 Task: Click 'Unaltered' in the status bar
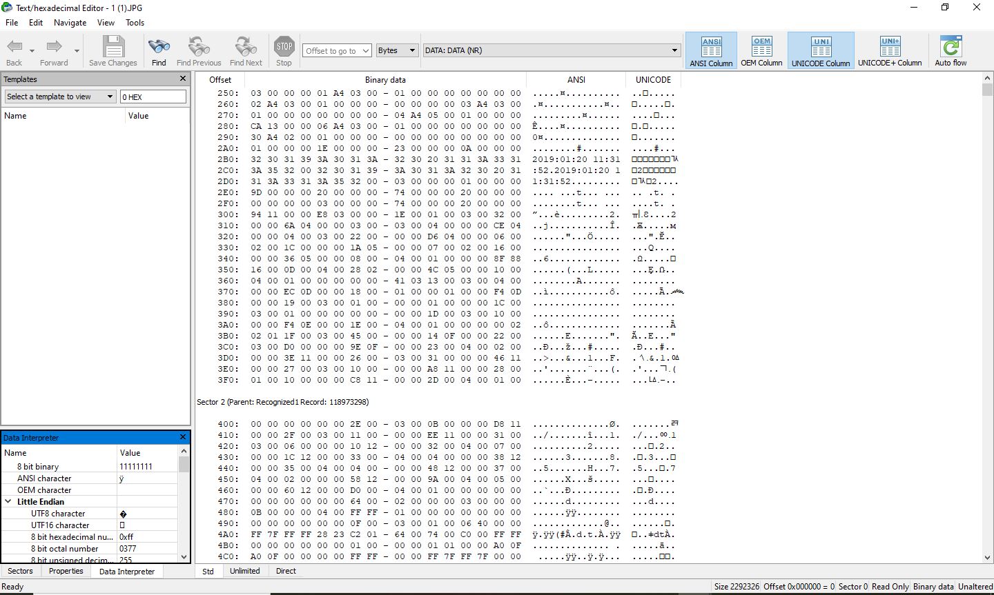pos(975,587)
